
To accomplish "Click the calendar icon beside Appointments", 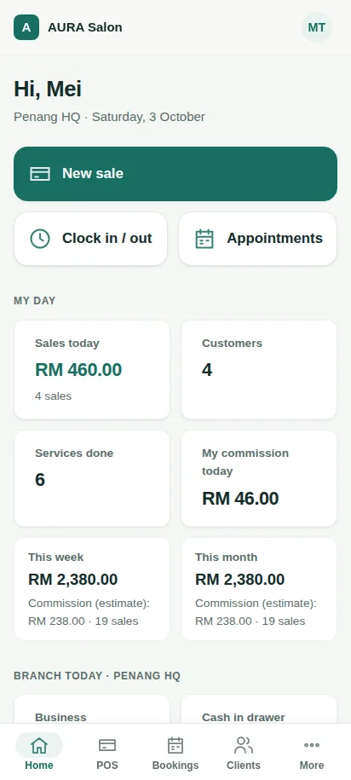I will [204, 239].
